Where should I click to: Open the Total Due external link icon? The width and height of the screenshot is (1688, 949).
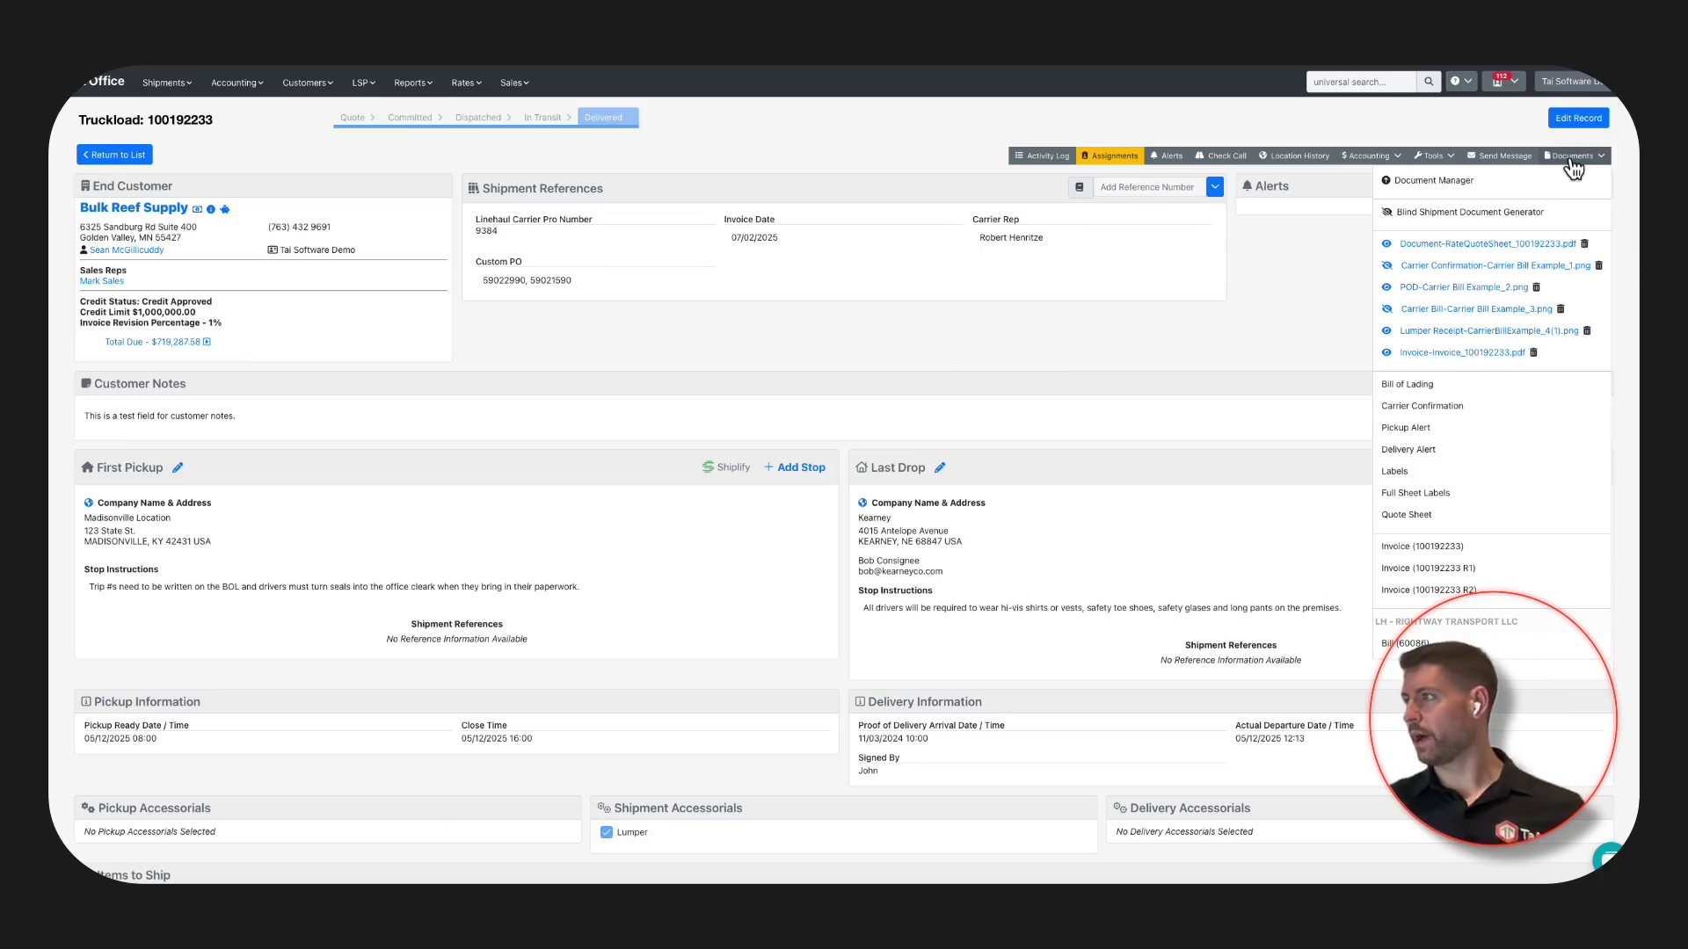tap(207, 342)
